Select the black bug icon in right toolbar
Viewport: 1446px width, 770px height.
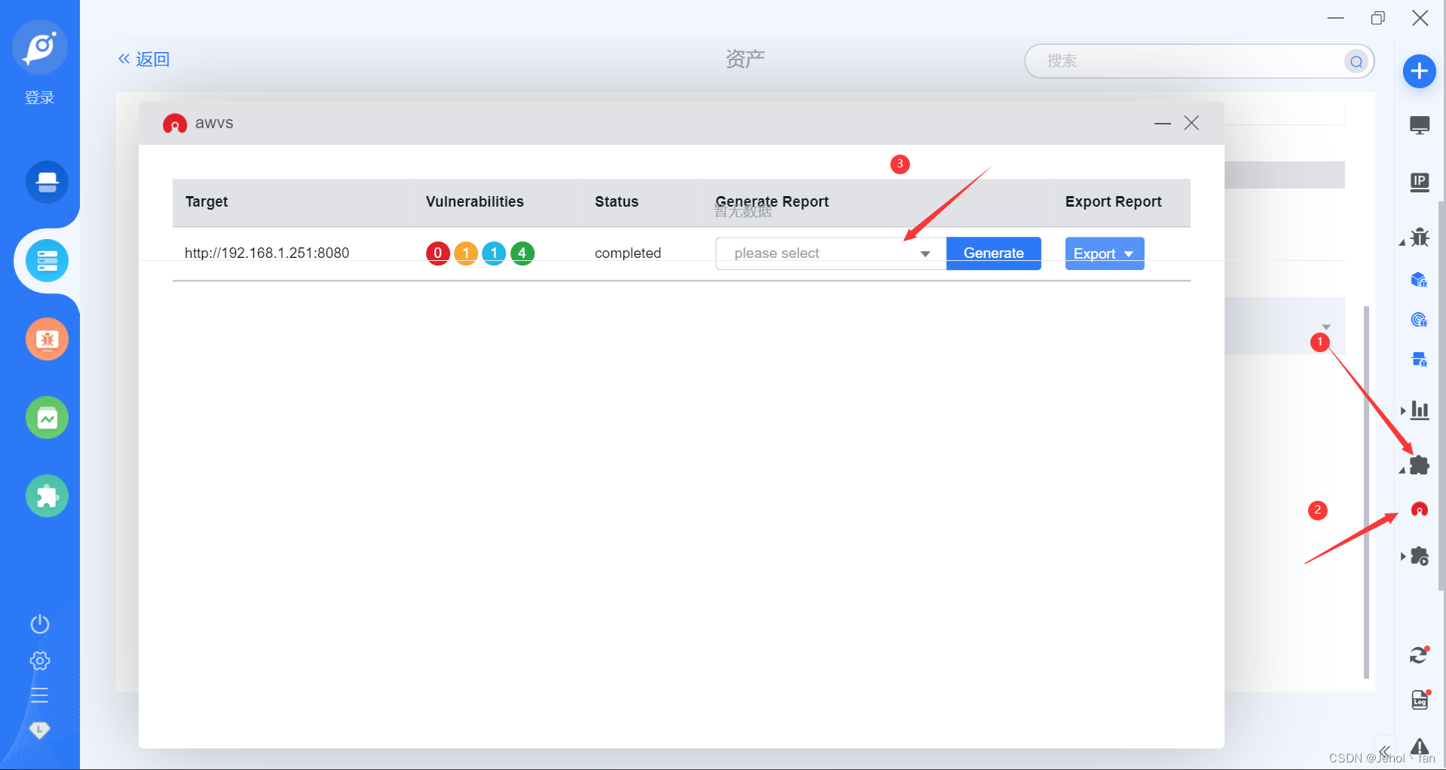(x=1420, y=238)
